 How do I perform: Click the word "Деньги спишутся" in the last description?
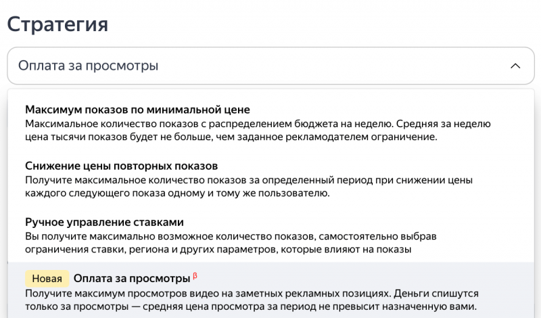tap(437, 292)
